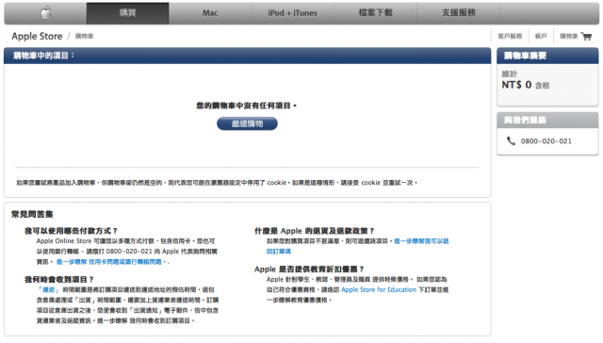Click the shopping cart icon

586,37
